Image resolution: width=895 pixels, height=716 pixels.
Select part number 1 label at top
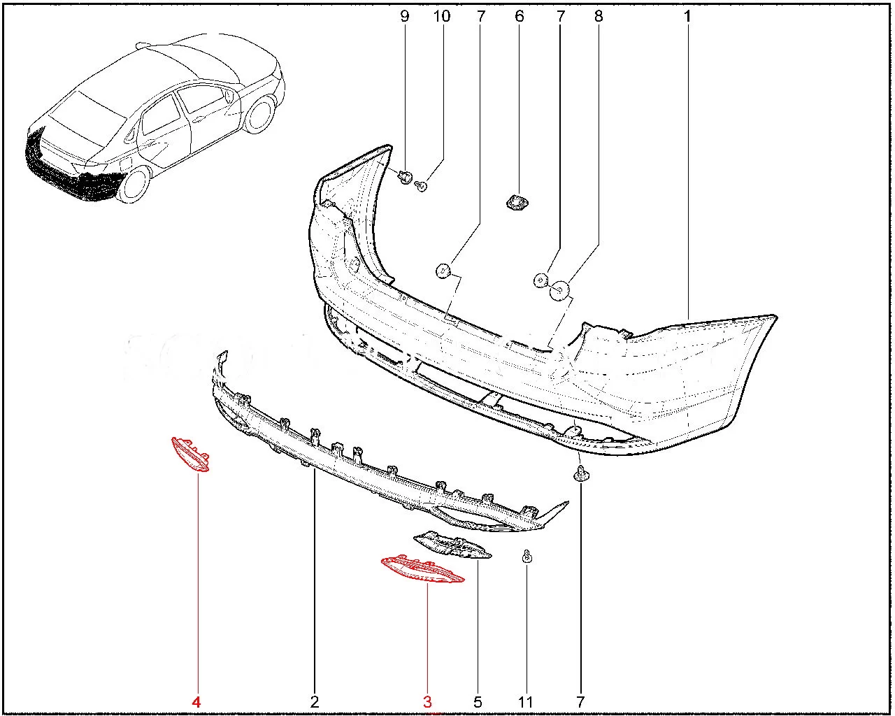pos(687,15)
